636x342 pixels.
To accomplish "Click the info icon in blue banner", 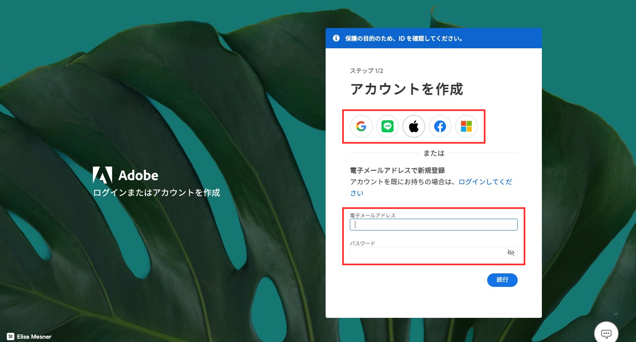I will point(336,38).
